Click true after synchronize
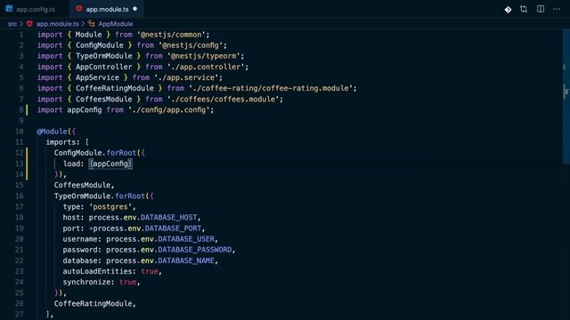570x320 pixels. click(128, 282)
